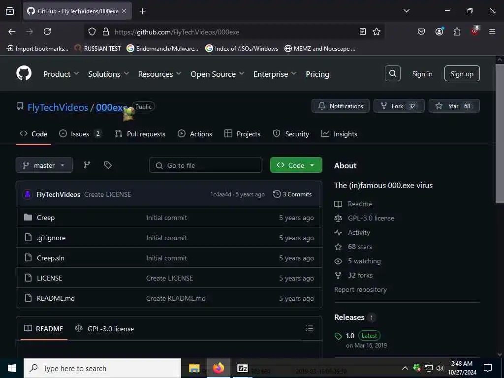Click the Windows taskbar search box
504x378 pixels.
pos(102,368)
